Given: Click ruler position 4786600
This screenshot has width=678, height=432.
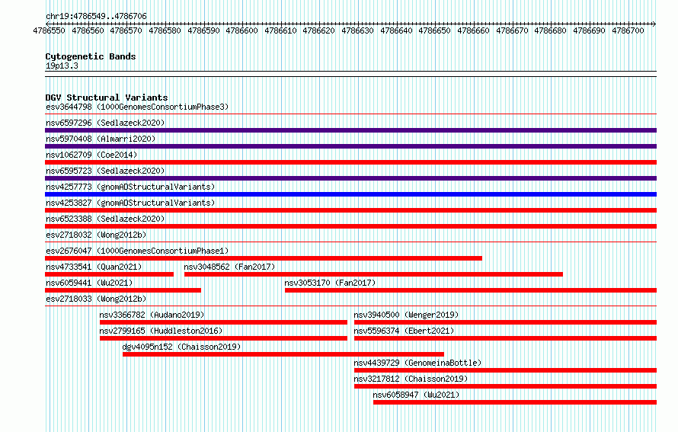Looking at the screenshot, I should click(x=241, y=30).
